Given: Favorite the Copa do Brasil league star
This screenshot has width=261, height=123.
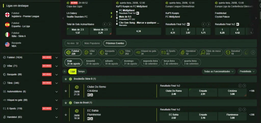Looking at the screenshot, I should 66,103.
